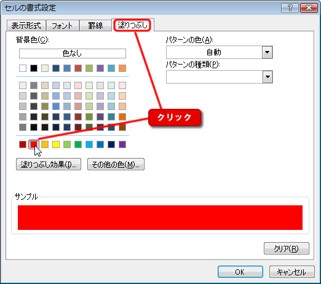
Task: Open the 塗りつぶし効果 fill effects dialog
Action: (x=49, y=164)
